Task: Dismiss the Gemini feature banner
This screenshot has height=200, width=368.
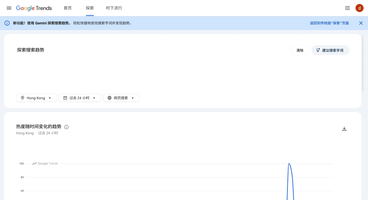Action: coord(361,23)
